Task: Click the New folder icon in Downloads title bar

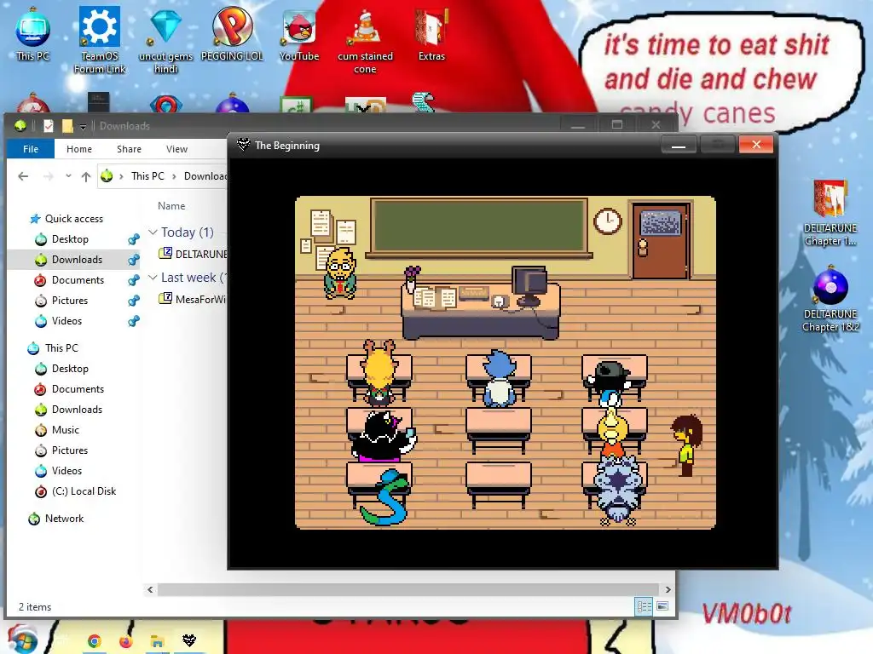Action: [67, 126]
